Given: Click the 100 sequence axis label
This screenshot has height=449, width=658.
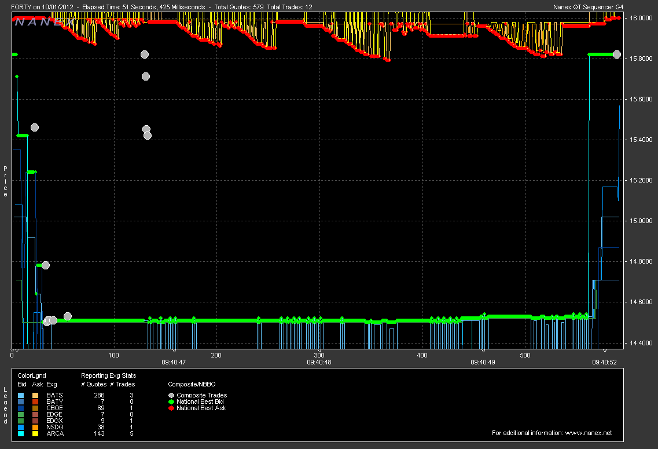Looking at the screenshot, I should pos(114,355).
